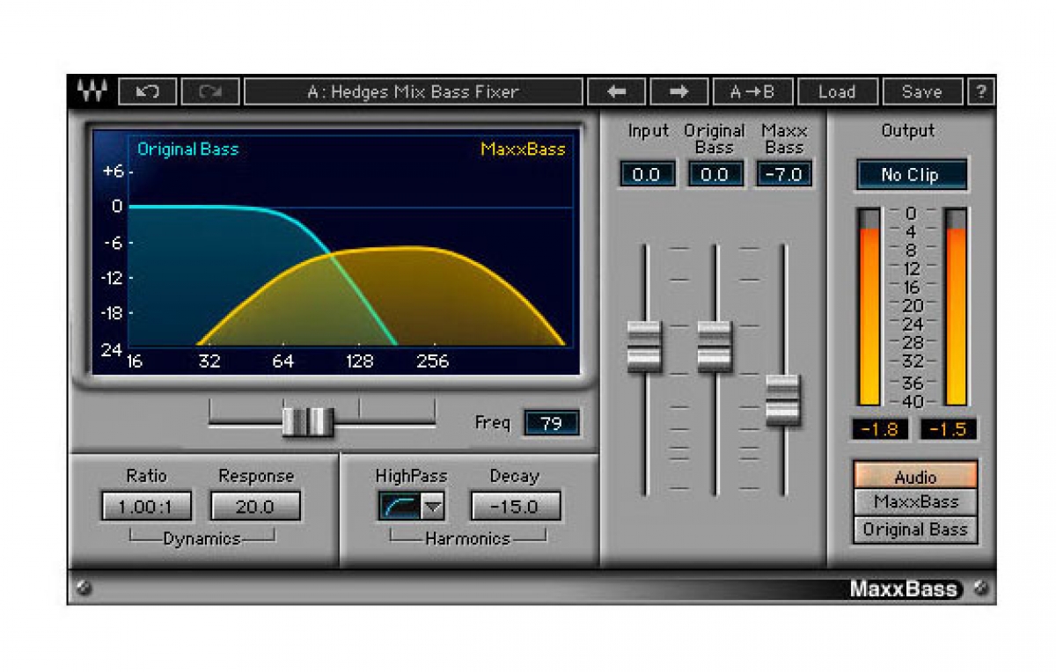The height and width of the screenshot is (672, 1056).
Task: Click the Response value 20.0
Action: click(x=255, y=507)
